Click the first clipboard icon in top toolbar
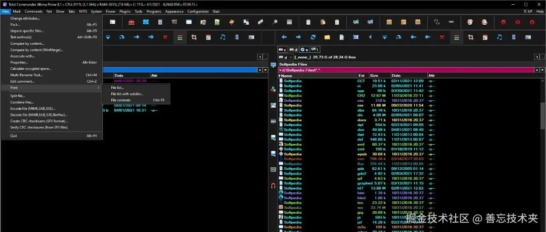 [x=308, y=22]
